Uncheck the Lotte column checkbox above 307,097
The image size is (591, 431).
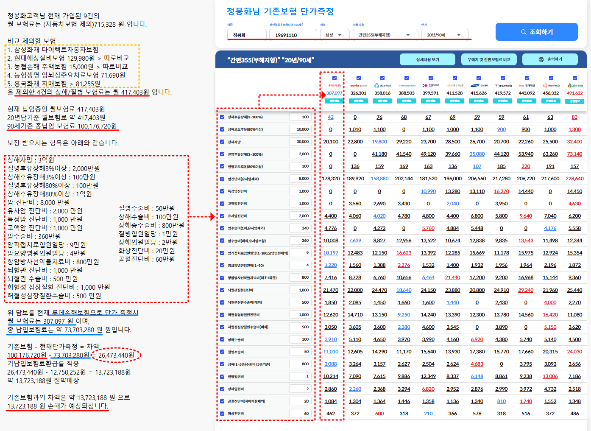click(335, 78)
